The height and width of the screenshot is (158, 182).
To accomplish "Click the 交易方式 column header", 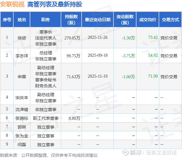I will tap(170, 20).
